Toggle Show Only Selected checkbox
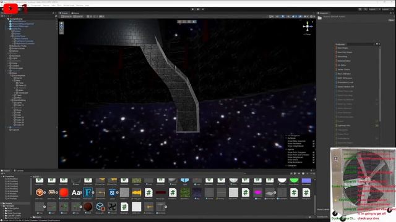Screen dimensions: 396x222 314,141
